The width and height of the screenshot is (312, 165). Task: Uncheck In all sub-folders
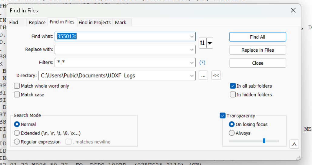pos(233,86)
